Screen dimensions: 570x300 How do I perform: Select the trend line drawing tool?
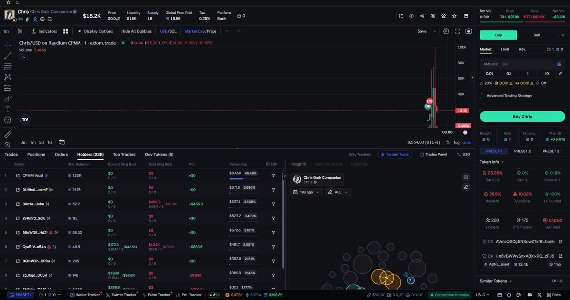click(x=8, y=56)
